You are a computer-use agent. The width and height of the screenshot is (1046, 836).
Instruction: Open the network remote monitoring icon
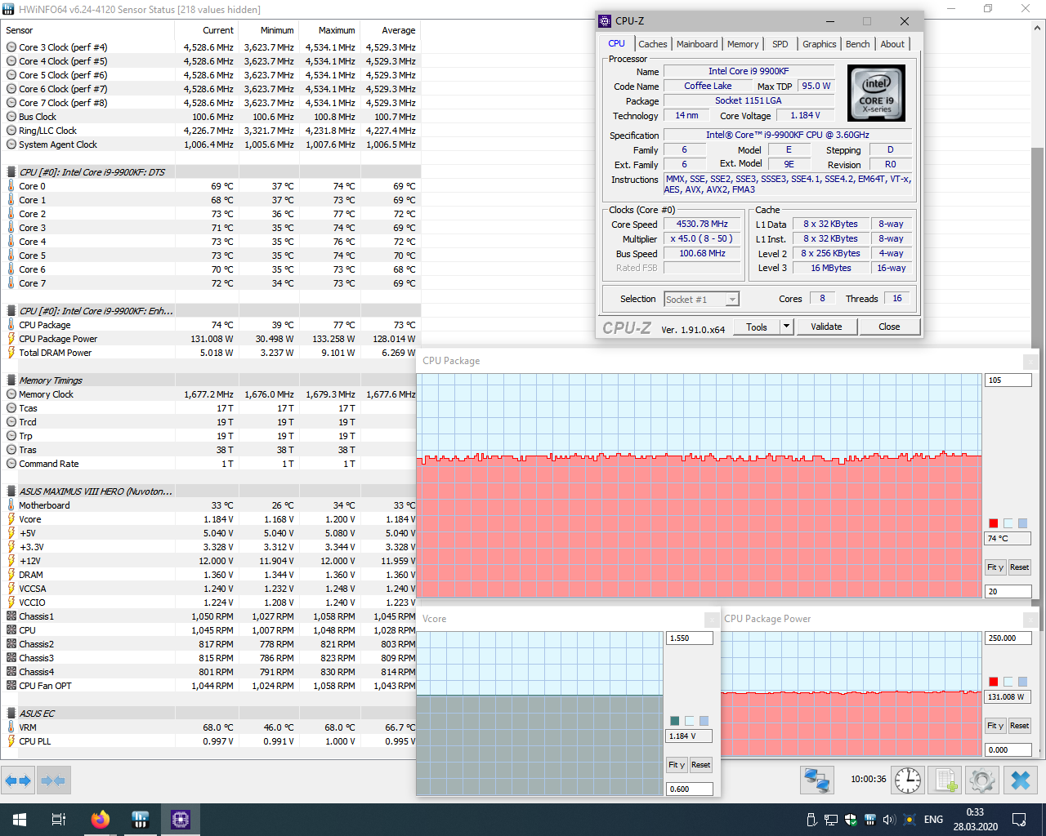pos(816,780)
